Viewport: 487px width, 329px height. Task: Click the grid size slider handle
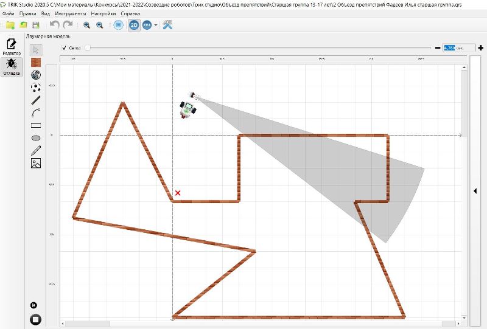[88, 47]
